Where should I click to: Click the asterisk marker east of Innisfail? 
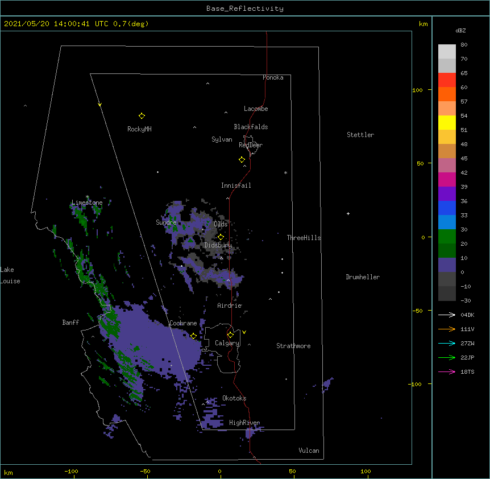coord(285,172)
